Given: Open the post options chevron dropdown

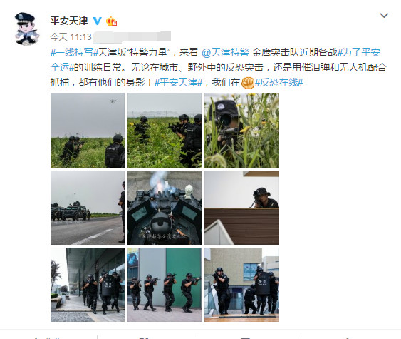Looking at the screenshot, I should tap(384, 16).
